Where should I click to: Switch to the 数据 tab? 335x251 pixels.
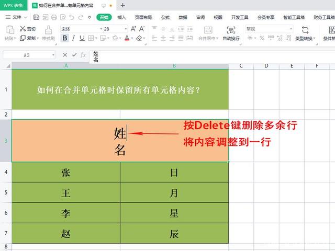[x=183, y=17]
